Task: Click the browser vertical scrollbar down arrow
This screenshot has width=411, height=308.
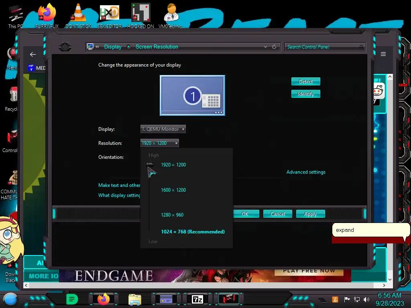Action: [x=390, y=279]
